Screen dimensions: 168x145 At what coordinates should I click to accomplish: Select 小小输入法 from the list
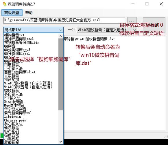click(31, 68)
